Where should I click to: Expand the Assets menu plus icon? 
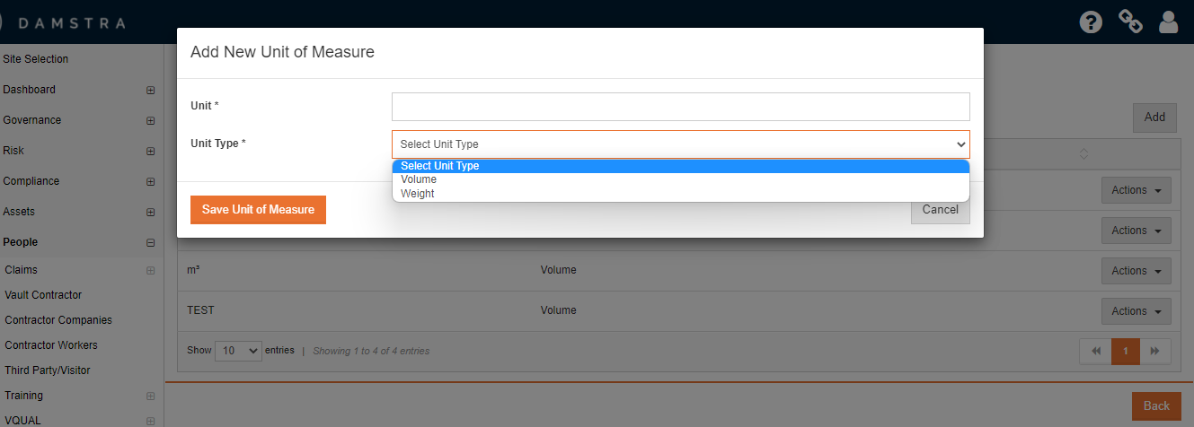150,212
